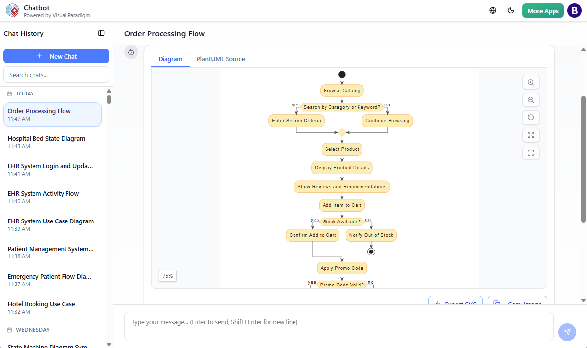
Task: Click the 75% zoom level indicator
Action: (x=167, y=276)
